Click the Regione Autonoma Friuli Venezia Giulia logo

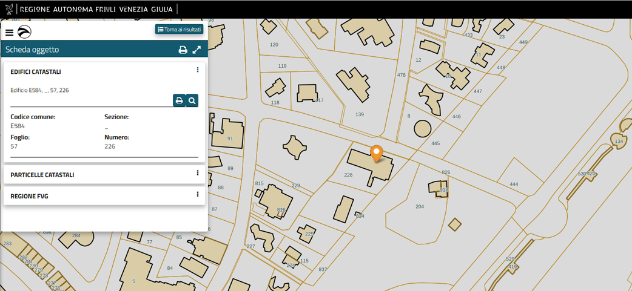tap(96, 9)
